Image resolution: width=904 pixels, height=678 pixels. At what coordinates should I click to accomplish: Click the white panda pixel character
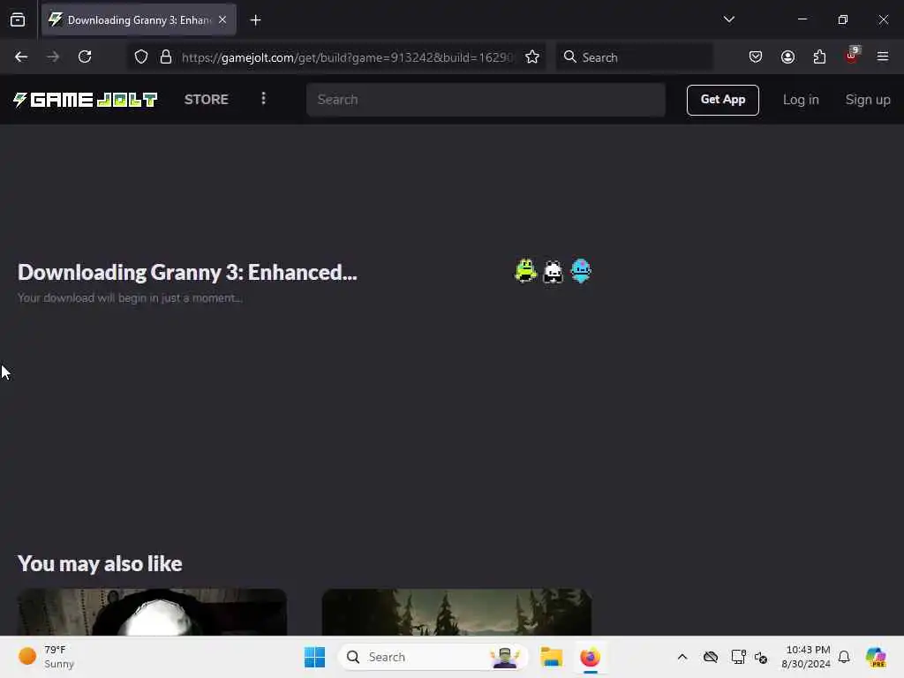point(553,272)
